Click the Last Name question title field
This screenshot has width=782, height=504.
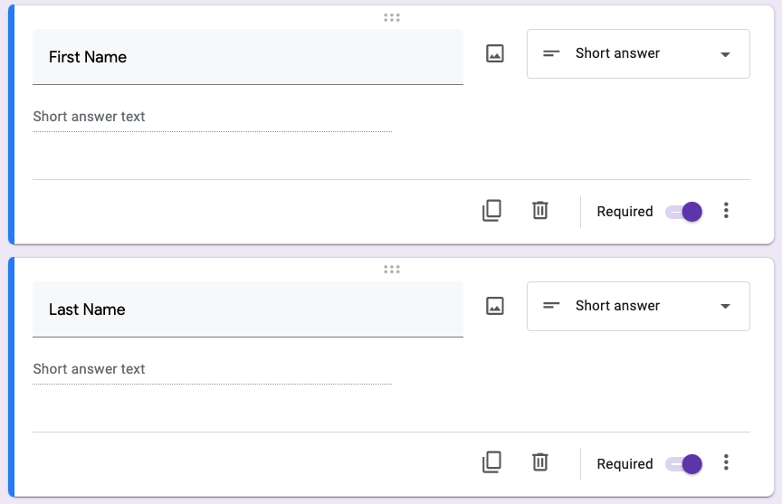pos(247,309)
